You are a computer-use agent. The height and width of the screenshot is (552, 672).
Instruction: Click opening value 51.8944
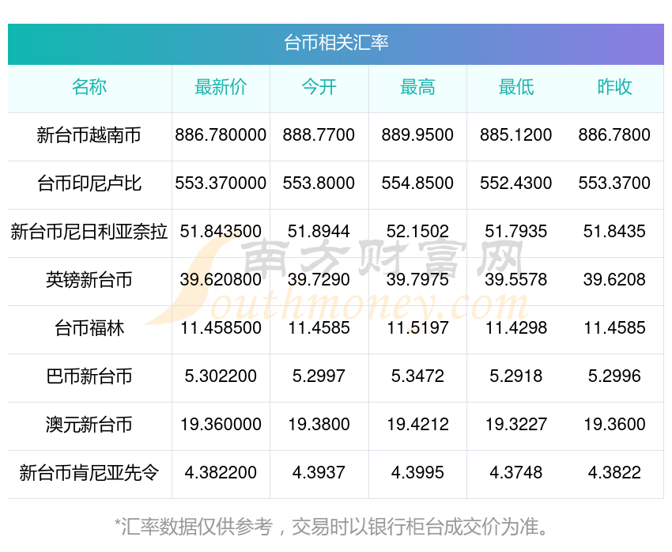pos(319,232)
